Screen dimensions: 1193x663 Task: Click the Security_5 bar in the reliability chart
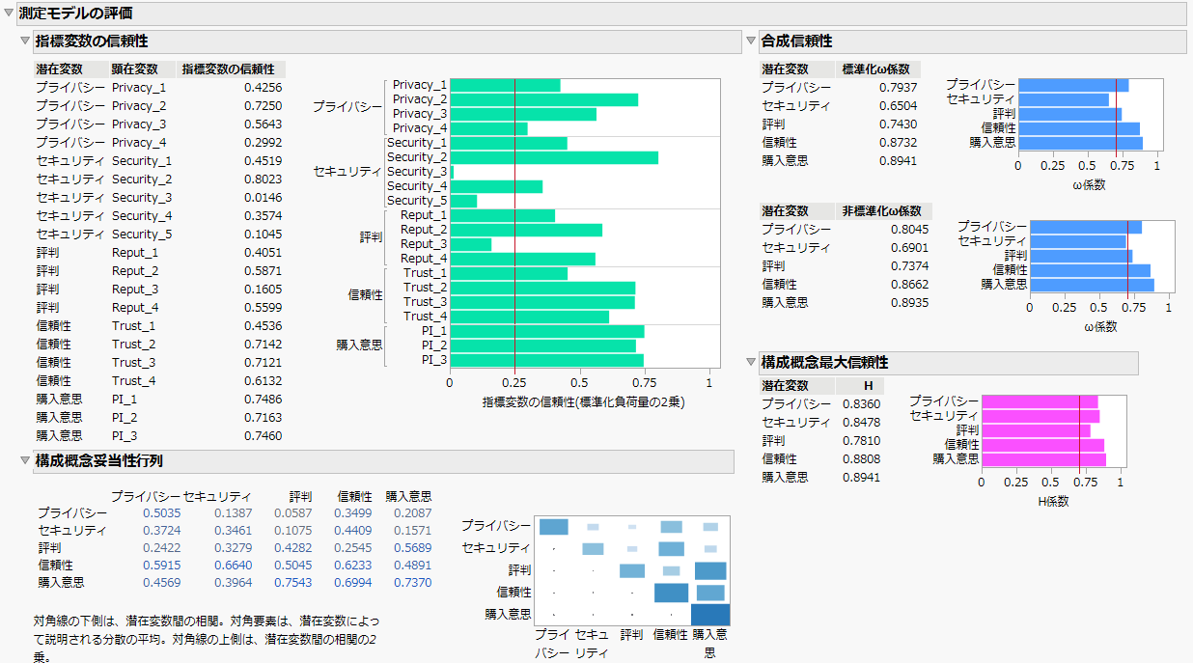pyautogui.click(x=463, y=201)
